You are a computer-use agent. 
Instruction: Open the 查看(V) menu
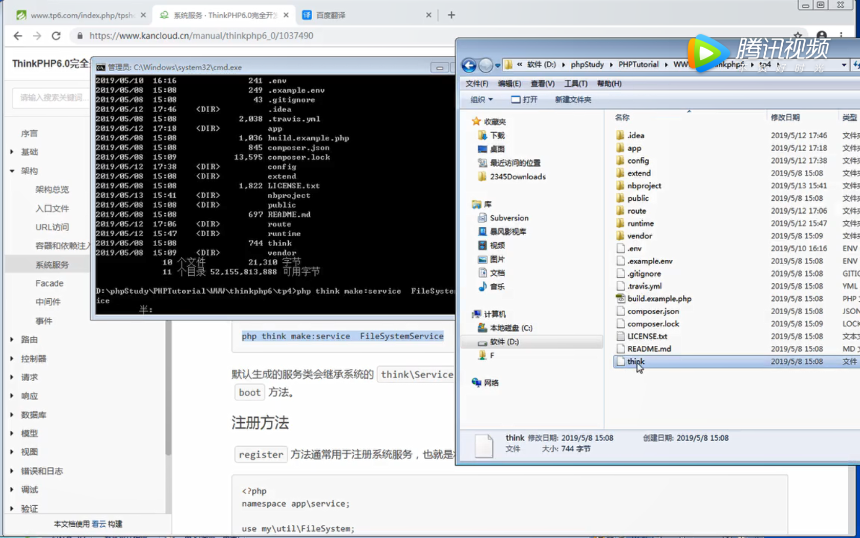543,84
